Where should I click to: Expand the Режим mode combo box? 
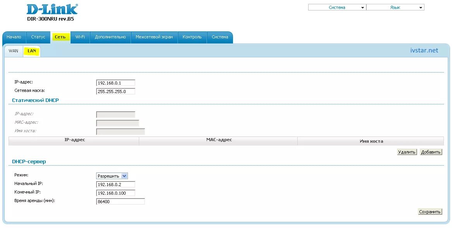112,176
